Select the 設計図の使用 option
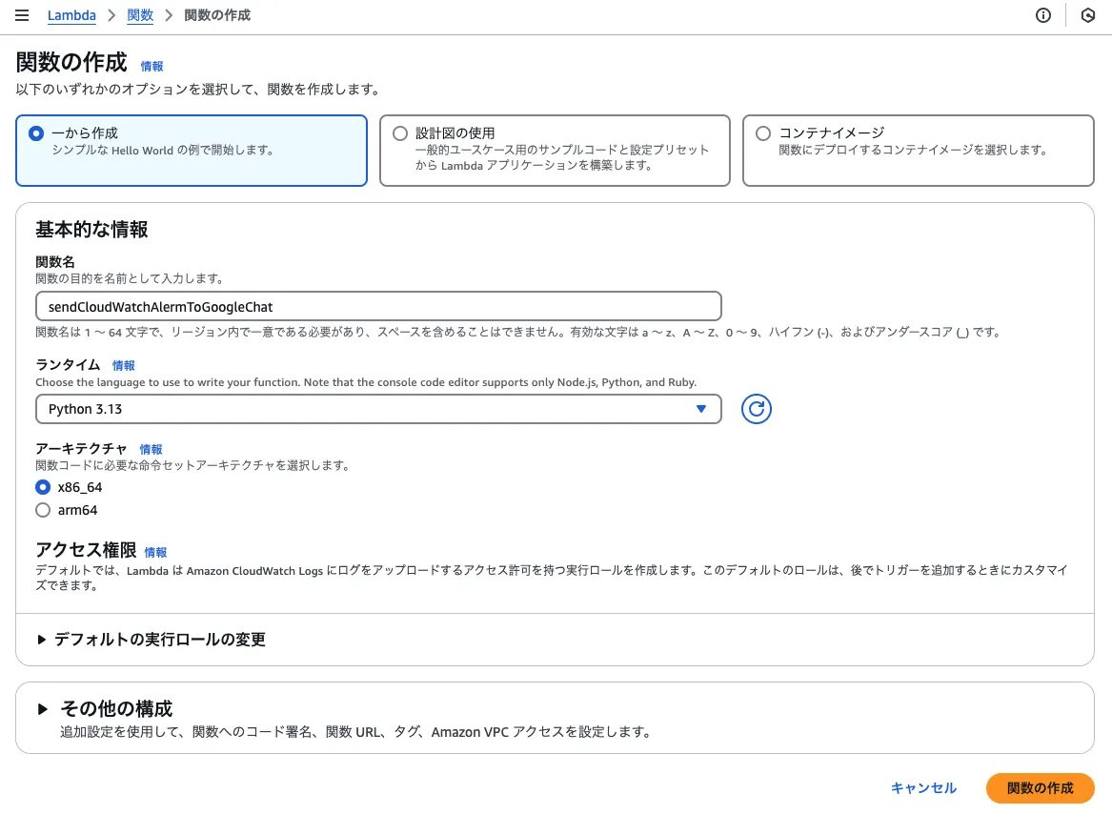Image resolution: width=1112 pixels, height=815 pixels. pyautogui.click(x=400, y=133)
